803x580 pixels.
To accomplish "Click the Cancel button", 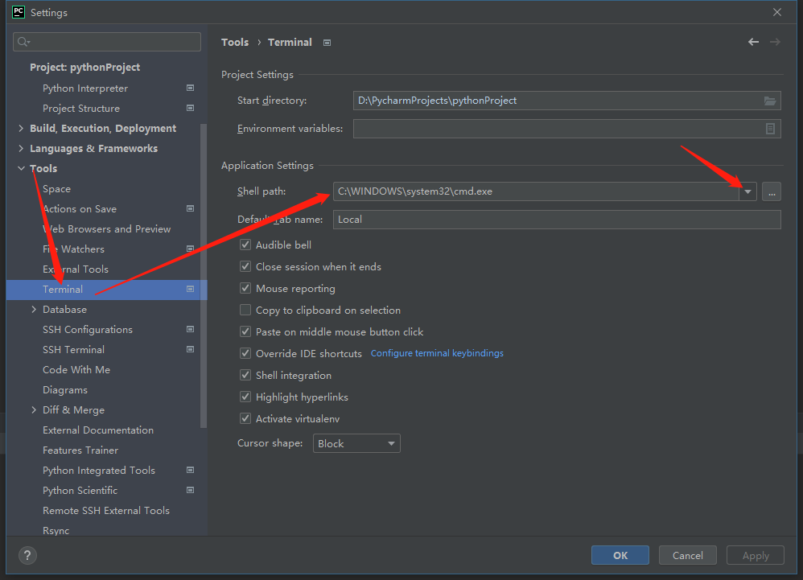I will click(687, 555).
